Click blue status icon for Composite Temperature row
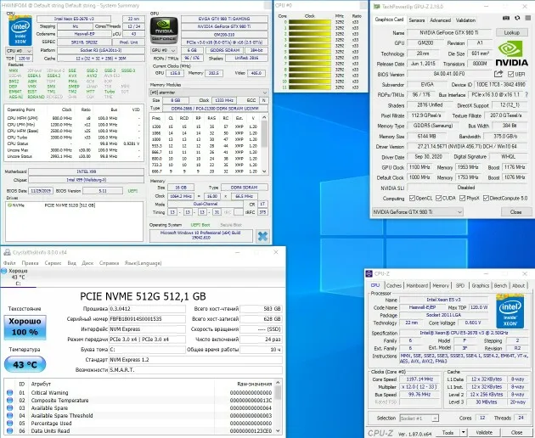The height and width of the screenshot is (438, 535). coord(10,401)
